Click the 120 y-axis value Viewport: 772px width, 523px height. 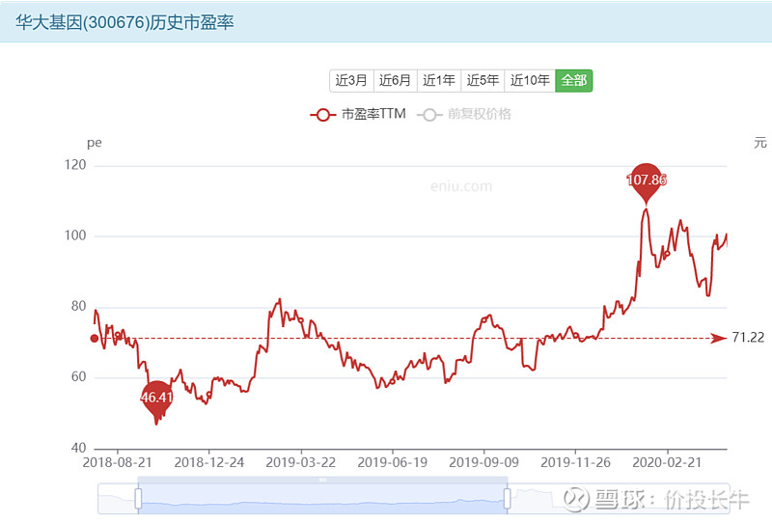coord(75,165)
